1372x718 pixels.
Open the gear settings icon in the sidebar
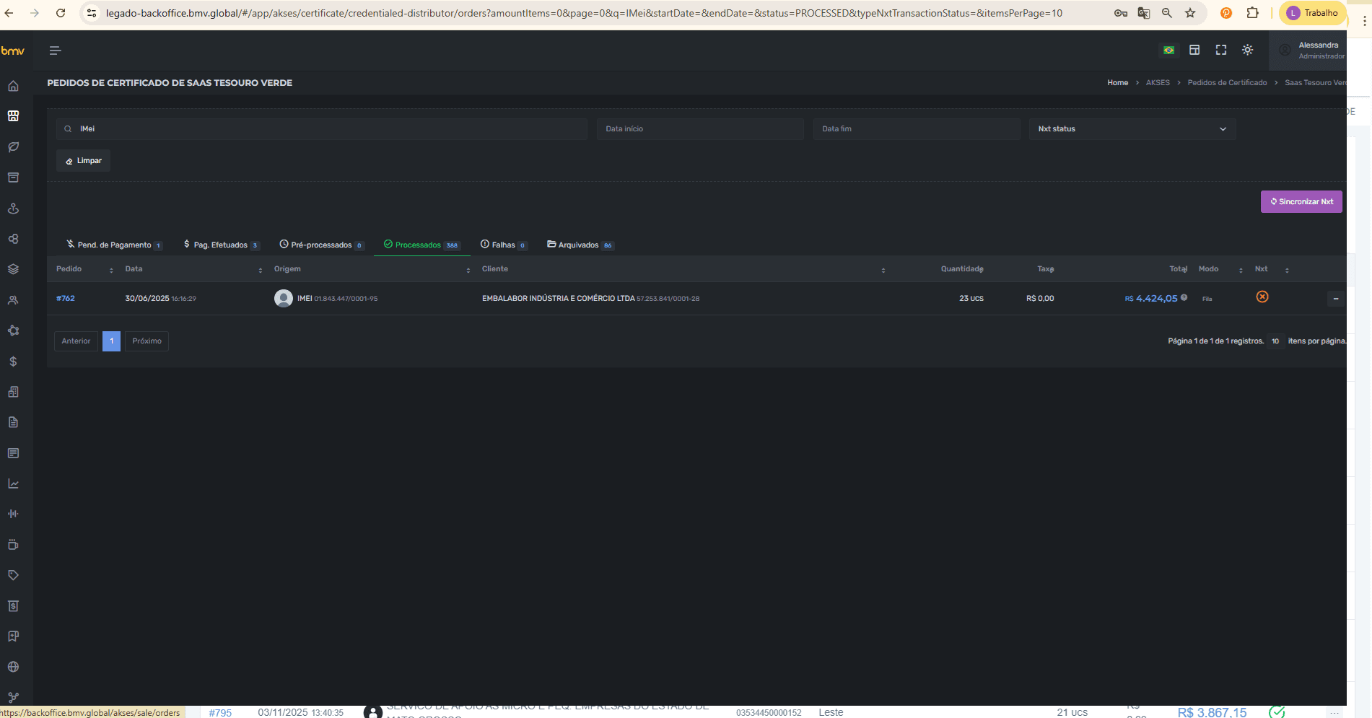(13, 330)
